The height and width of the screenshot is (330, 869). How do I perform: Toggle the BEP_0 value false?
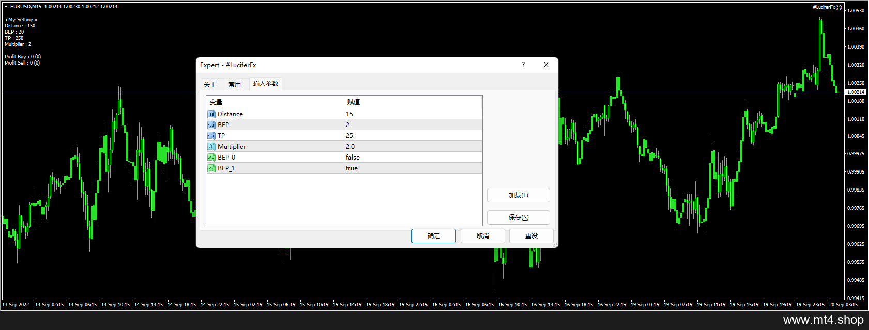coord(413,158)
